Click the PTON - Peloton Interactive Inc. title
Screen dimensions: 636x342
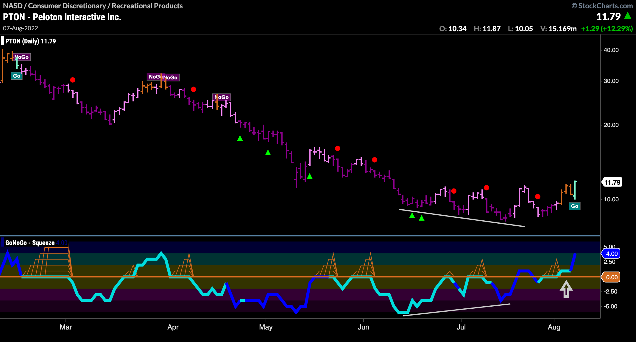62,17
